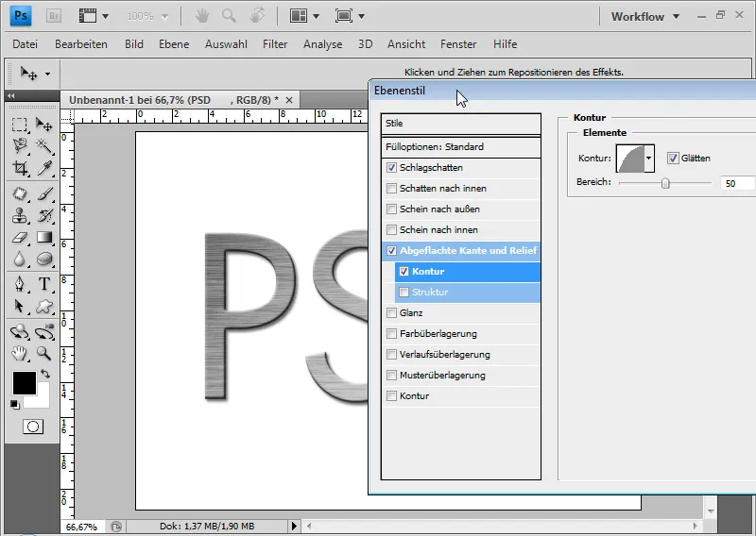756x536 pixels.
Task: Click the Photoshop Ps logo
Action: (x=21, y=15)
